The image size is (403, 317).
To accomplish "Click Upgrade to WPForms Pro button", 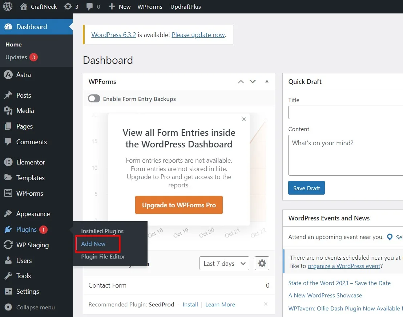I will pyautogui.click(x=179, y=205).
